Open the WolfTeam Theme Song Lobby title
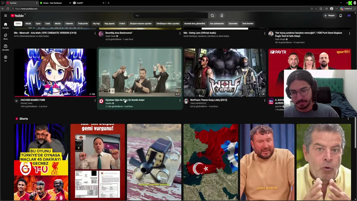Viewport: 357px width, 201px height. [x=209, y=100]
